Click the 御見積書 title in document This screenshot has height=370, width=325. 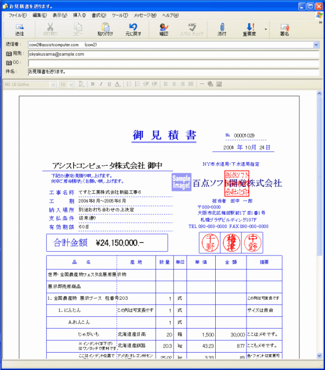[164, 135]
